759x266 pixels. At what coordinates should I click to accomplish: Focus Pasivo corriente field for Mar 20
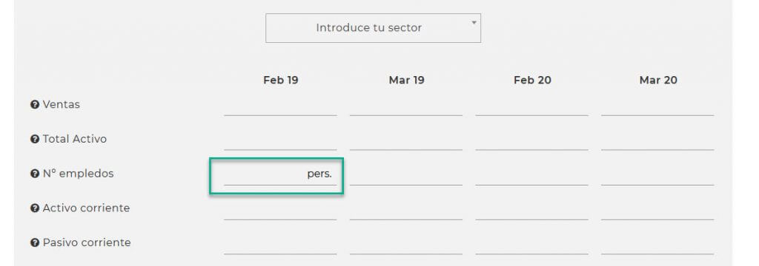tap(658, 244)
